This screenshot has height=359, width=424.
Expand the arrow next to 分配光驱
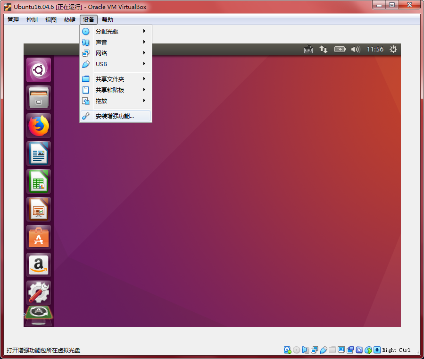coord(144,31)
